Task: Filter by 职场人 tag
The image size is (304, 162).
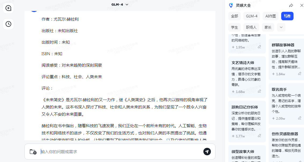Action: [x=251, y=27]
